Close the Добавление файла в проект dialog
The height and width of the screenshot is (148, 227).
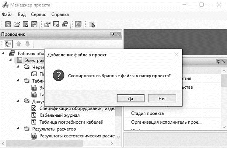pos(176,55)
